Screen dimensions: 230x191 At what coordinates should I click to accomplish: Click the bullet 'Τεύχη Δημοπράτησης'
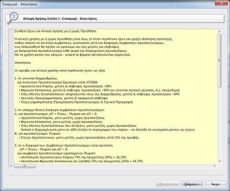(76, 102)
